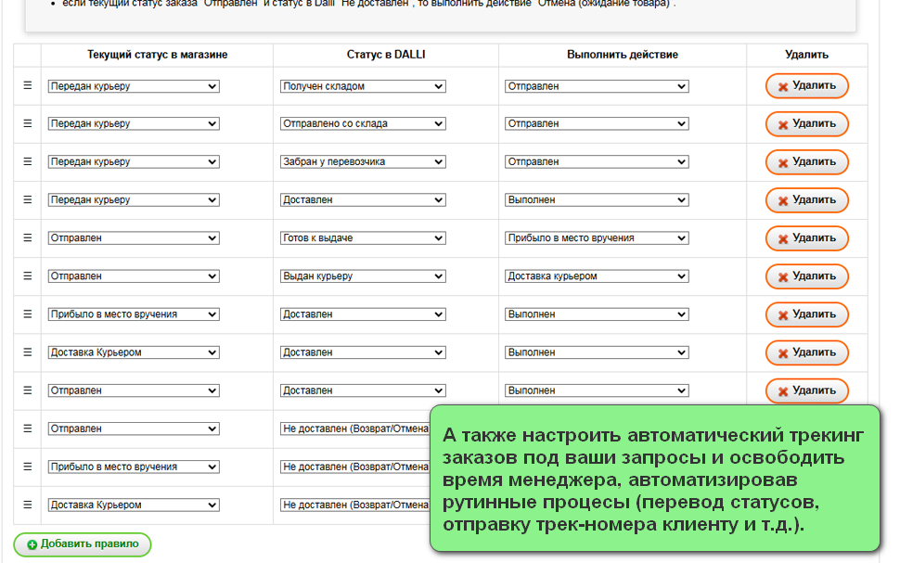Delete the rule with Готов к выдаче status
The image size is (900, 563).
click(806, 238)
